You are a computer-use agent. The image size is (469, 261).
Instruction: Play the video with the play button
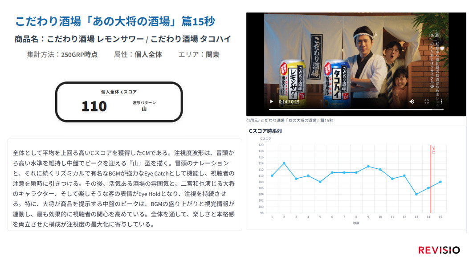(x=271, y=102)
